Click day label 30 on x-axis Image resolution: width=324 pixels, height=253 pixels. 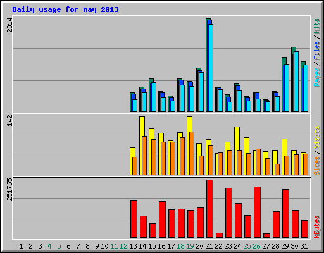[x=294, y=246]
